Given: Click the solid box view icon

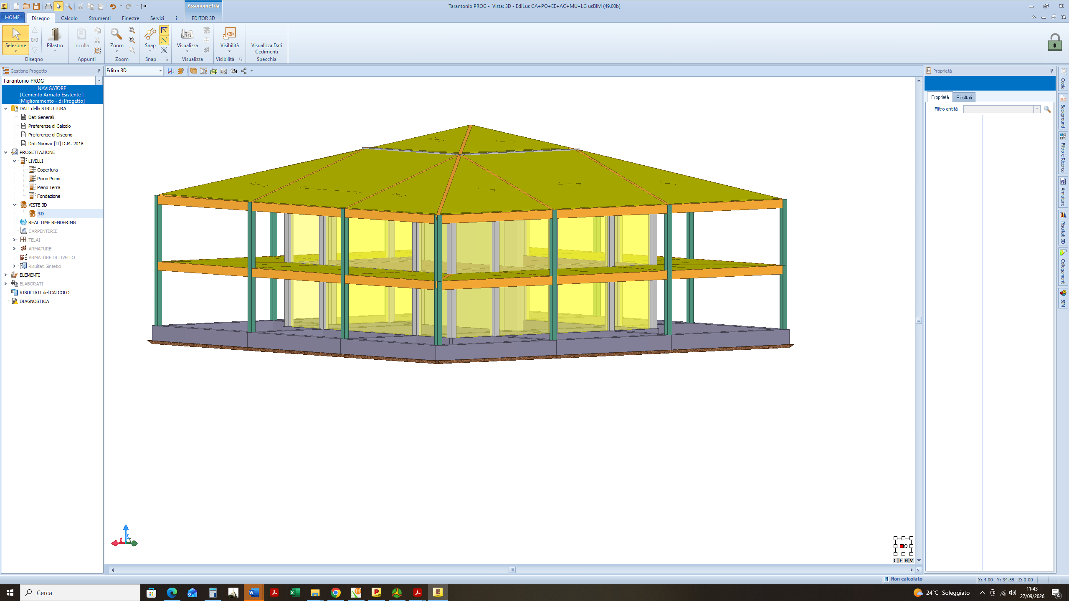Looking at the screenshot, I should pyautogui.click(x=193, y=71).
